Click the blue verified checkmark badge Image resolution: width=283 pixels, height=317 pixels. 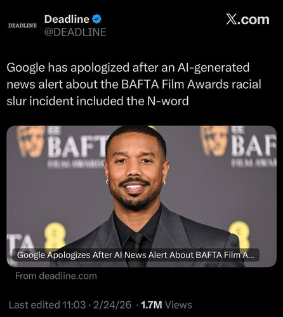click(96, 20)
